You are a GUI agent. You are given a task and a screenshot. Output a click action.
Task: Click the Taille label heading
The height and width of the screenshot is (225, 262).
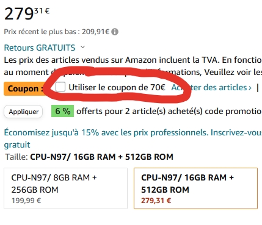coord(16,157)
